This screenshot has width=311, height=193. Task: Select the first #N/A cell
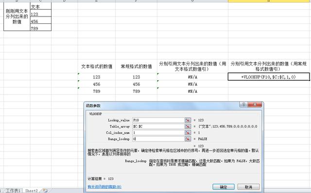[x=192, y=77]
